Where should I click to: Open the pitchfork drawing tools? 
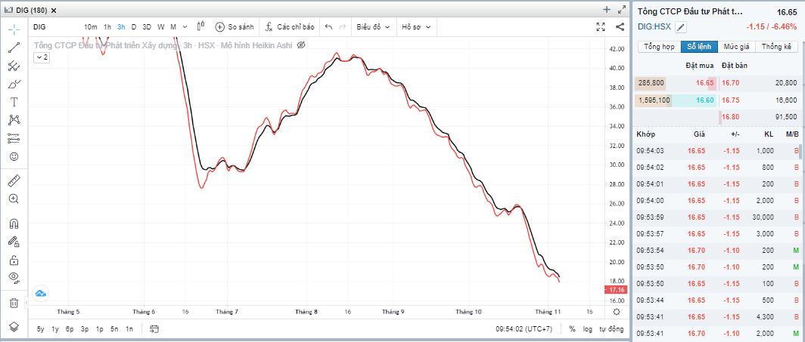tap(14, 66)
